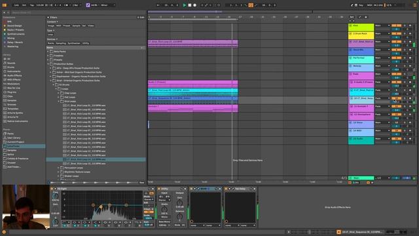
Task: Open Audio Effects in the Library list
Action: [x=14, y=75]
